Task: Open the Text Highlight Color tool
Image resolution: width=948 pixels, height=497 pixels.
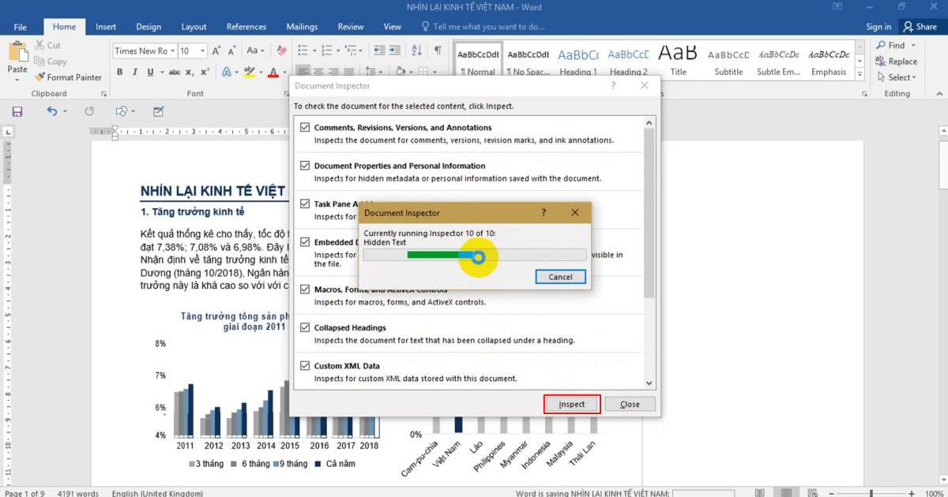Action: point(249,71)
